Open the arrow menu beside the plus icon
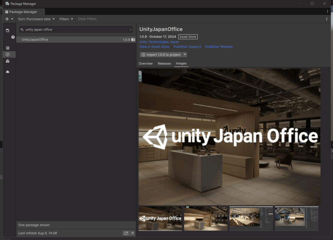This screenshot has width=333, height=240. tap(12, 19)
